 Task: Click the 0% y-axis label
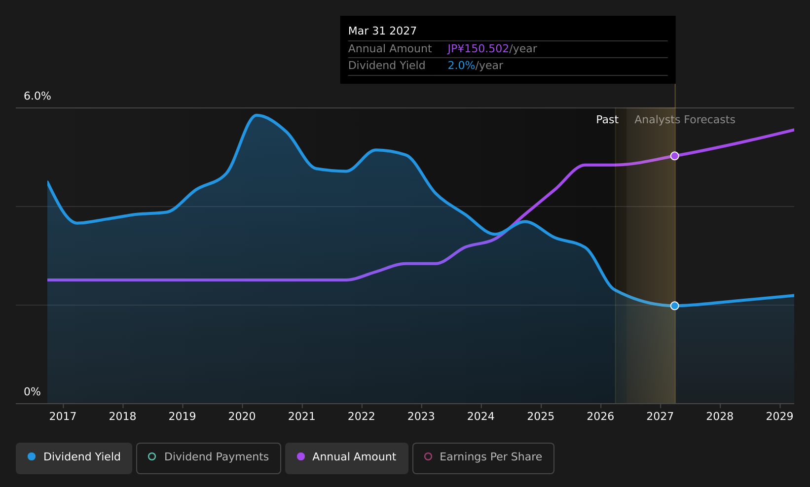32,392
